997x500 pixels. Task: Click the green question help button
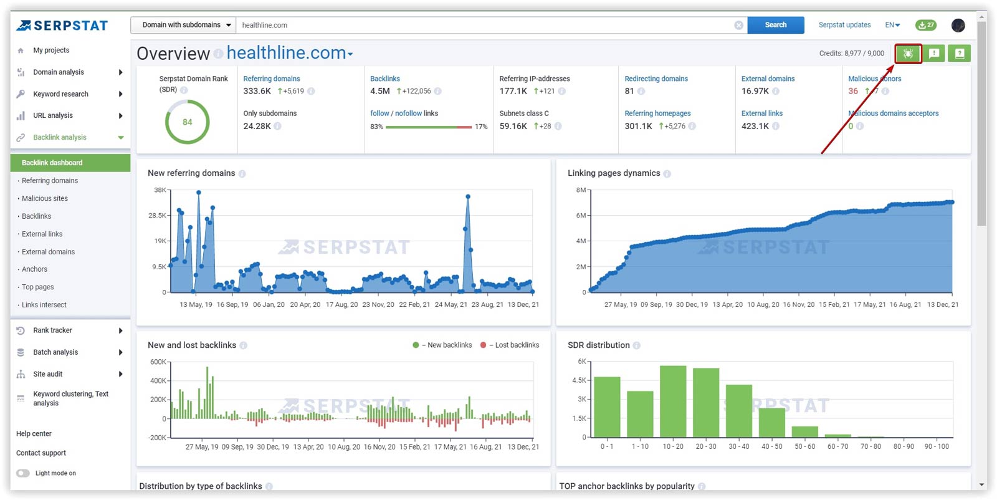pyautogui.click(x=960, y=54)
